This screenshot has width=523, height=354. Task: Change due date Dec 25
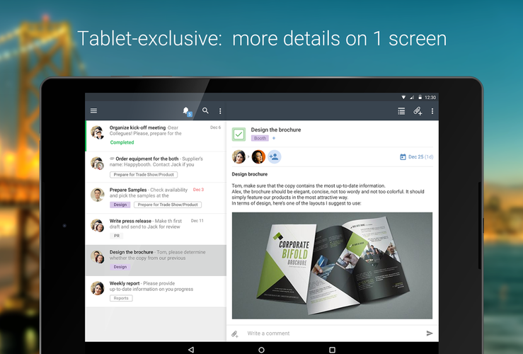coord(416,156)
